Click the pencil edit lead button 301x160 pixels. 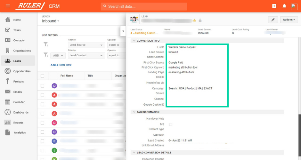point(273,20)
